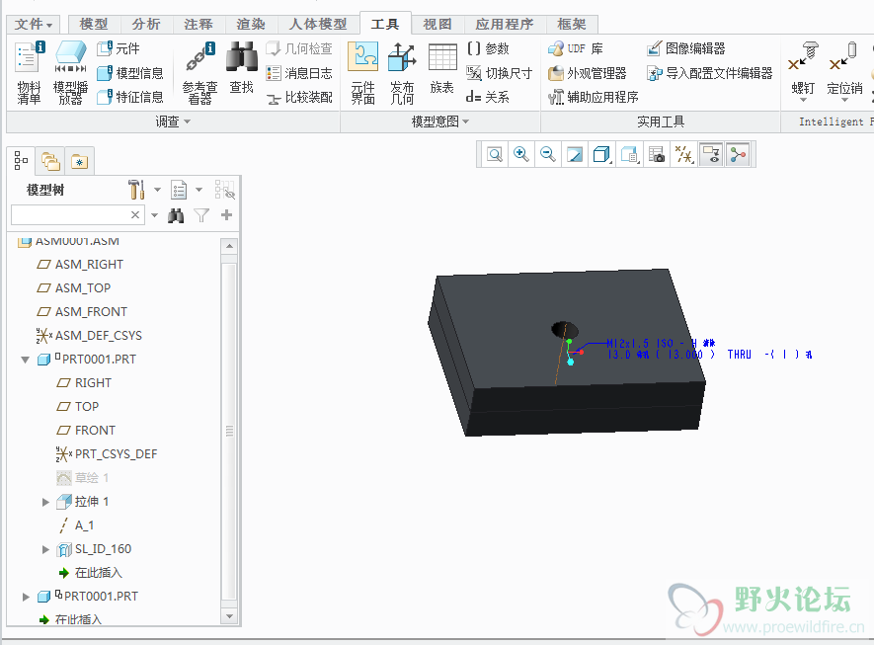Open the 族表 family table
This screenshot has height=645, width=874.
coord(442,68)
